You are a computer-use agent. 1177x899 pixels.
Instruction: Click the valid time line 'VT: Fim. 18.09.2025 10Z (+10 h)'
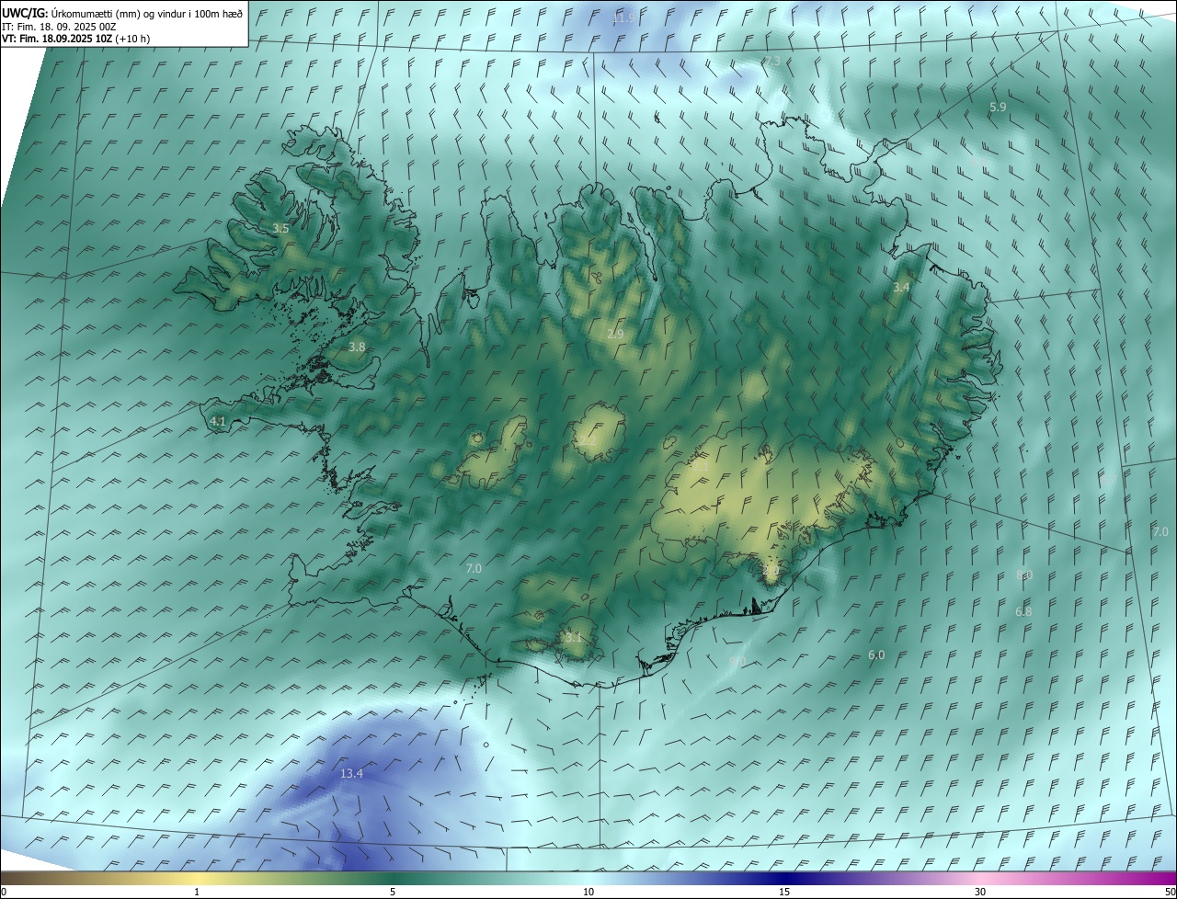pos(76,40)
